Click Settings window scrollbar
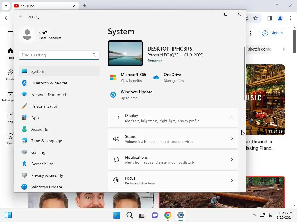The width and height of the screenshot is (297, 222). 245,74
